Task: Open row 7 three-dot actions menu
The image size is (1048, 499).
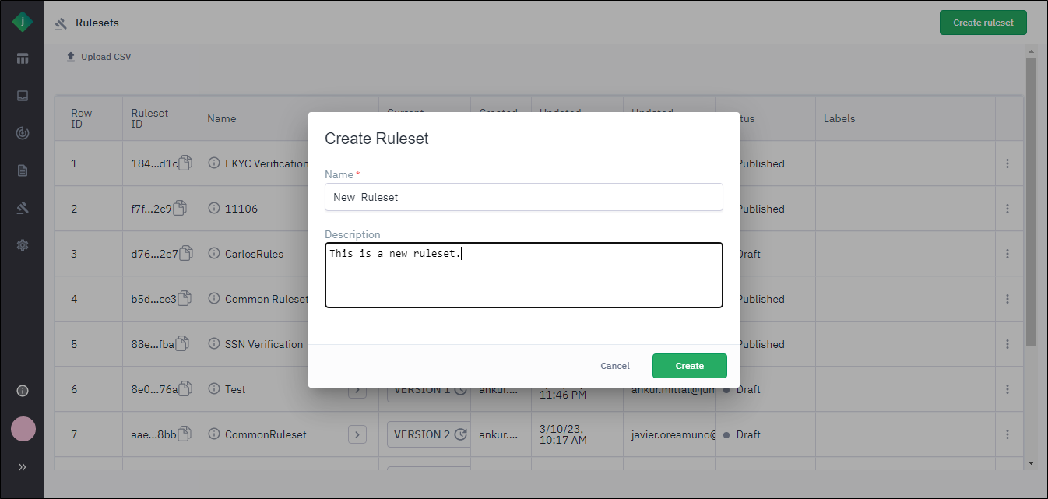Action: tap(1008, 434)
